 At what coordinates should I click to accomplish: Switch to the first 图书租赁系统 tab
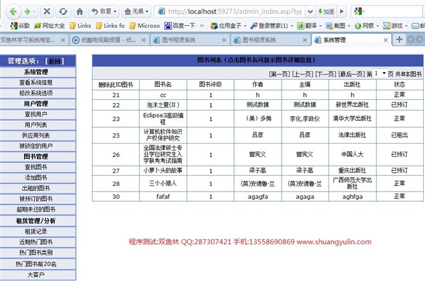pyautogui.click(x=179, y=40)
